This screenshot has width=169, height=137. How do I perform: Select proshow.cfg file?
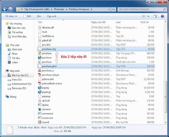point(96,49)
